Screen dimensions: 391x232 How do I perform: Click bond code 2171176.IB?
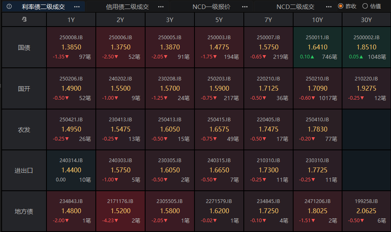(120, 201)
